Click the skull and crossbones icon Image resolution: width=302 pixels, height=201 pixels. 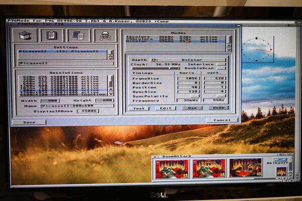(105, 35)
